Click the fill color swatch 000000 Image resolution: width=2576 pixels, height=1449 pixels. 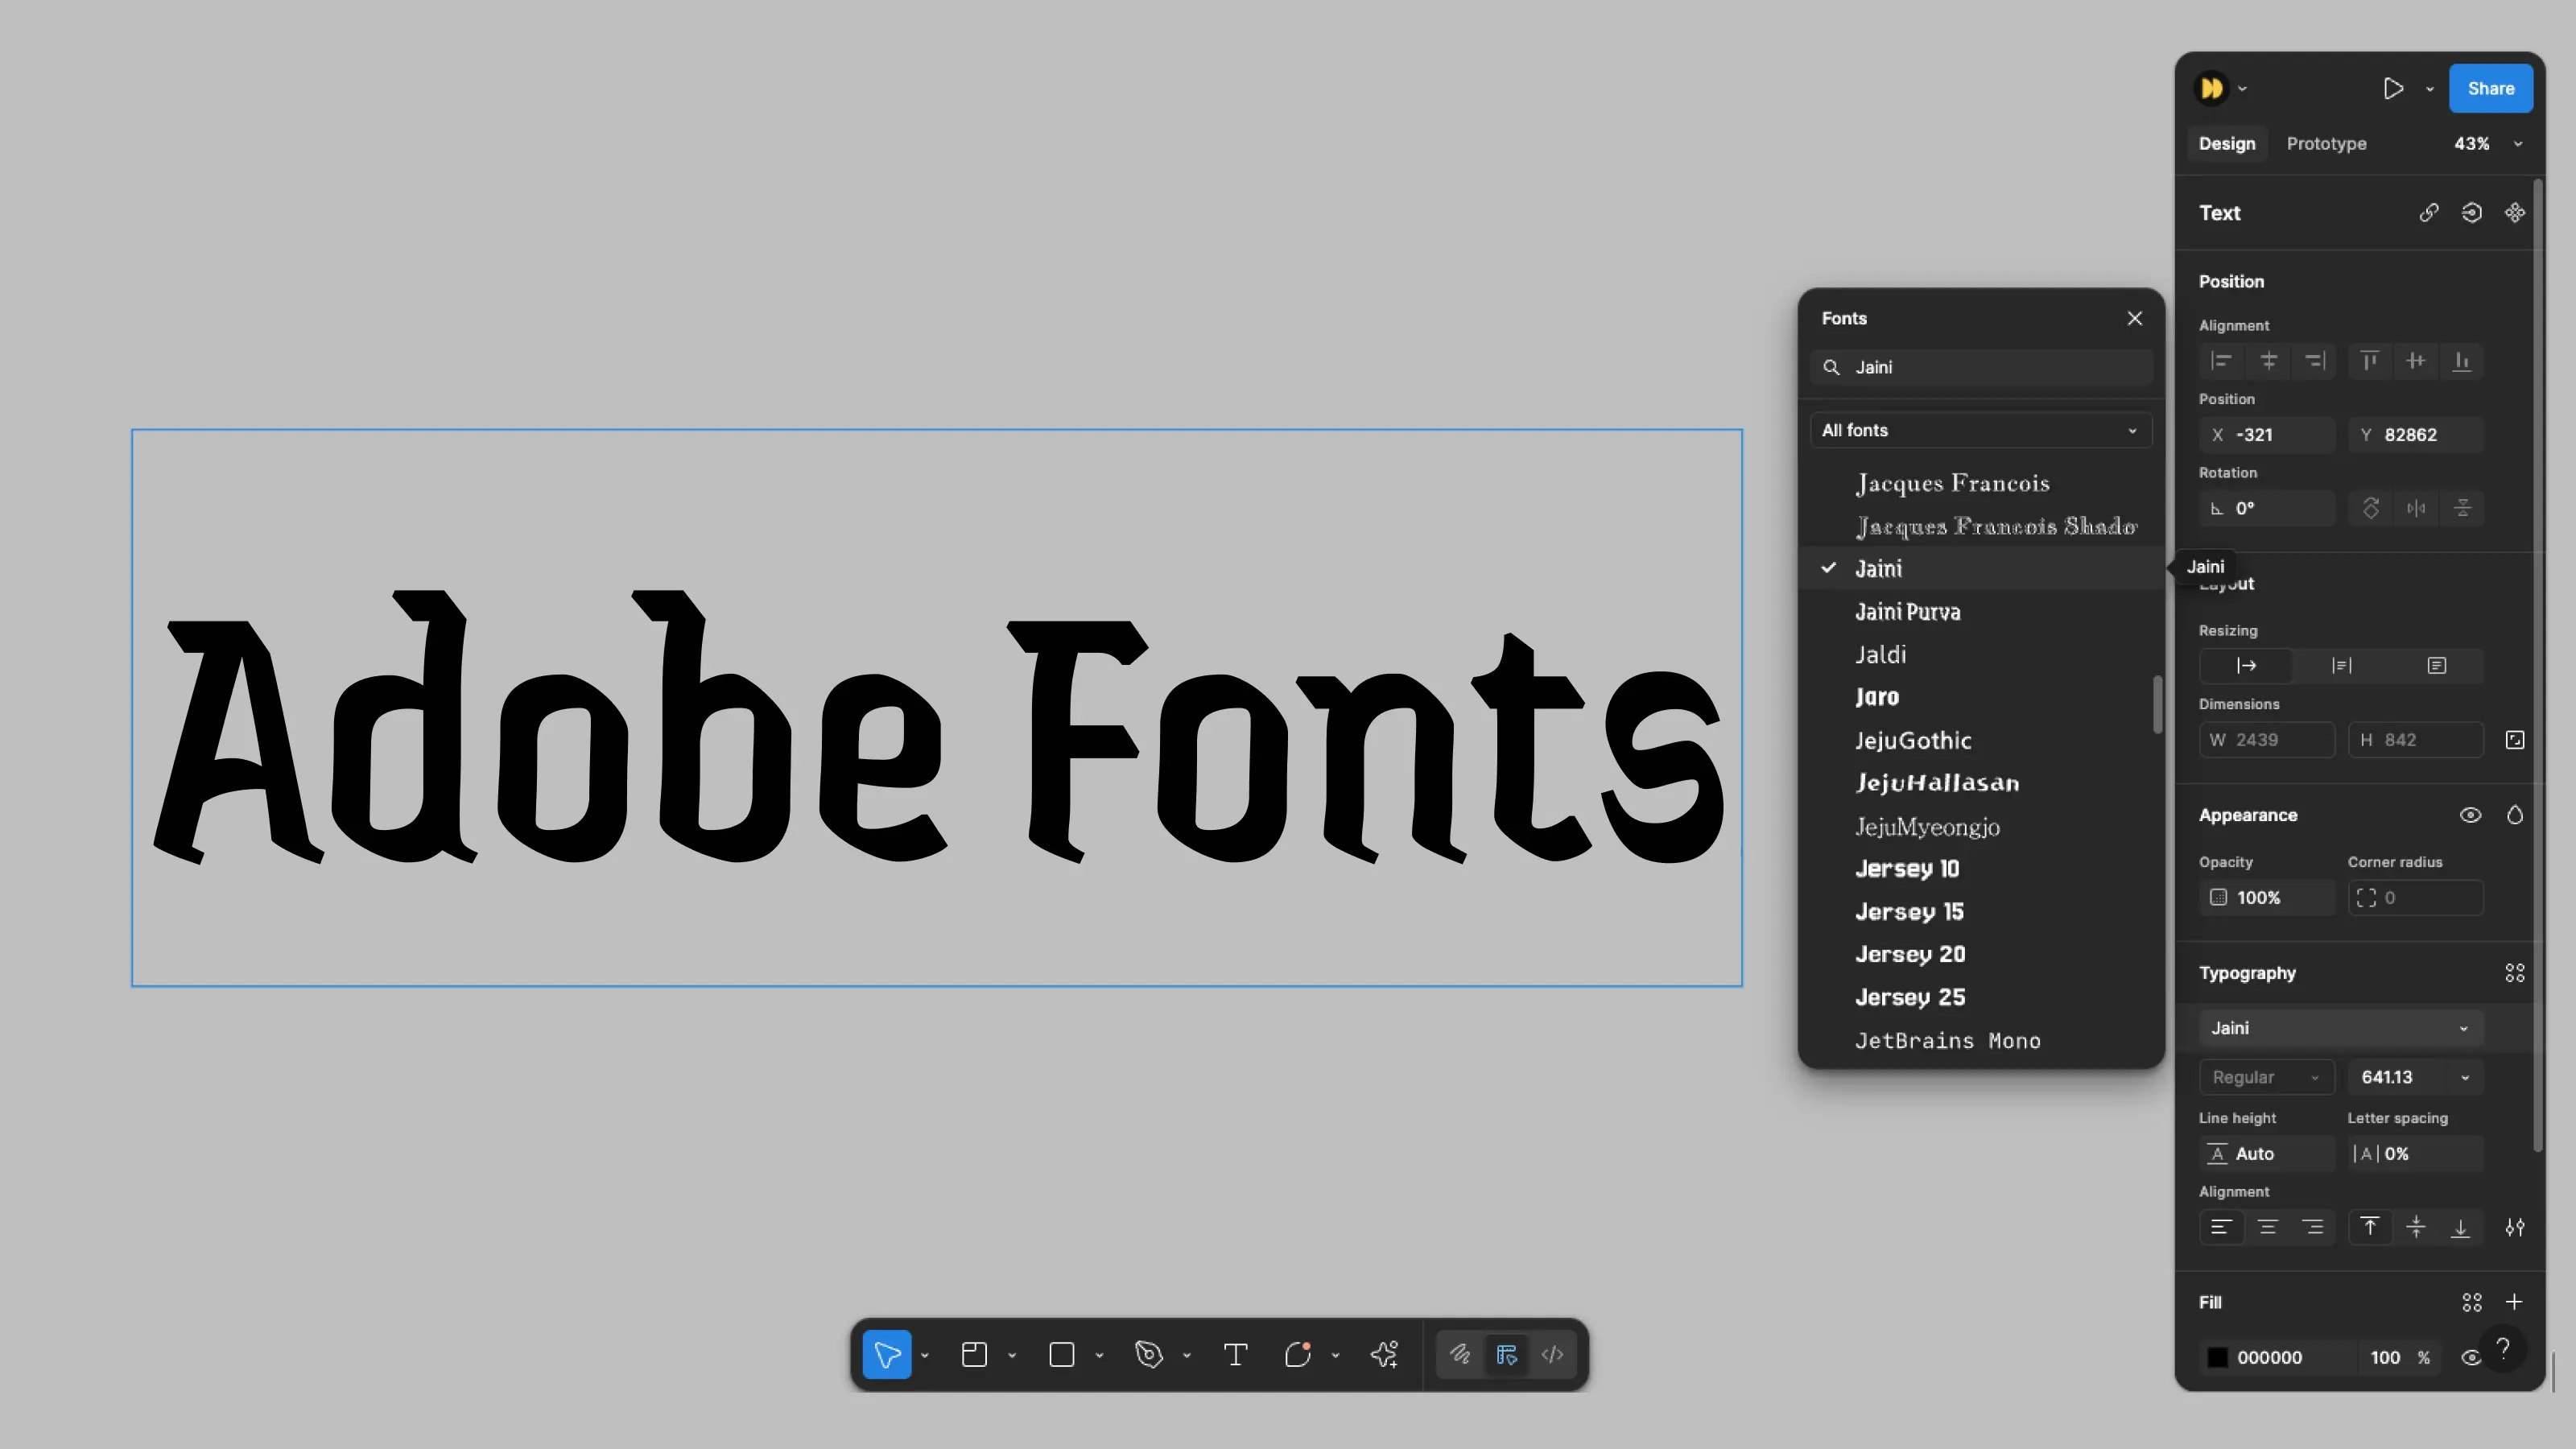pos(2217,1358)
